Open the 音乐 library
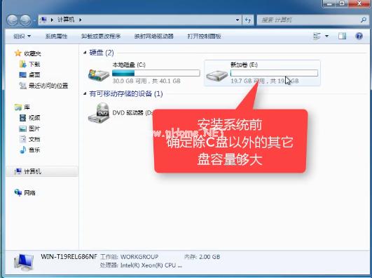This screenshot has height=278, width=372. point(29,150)
